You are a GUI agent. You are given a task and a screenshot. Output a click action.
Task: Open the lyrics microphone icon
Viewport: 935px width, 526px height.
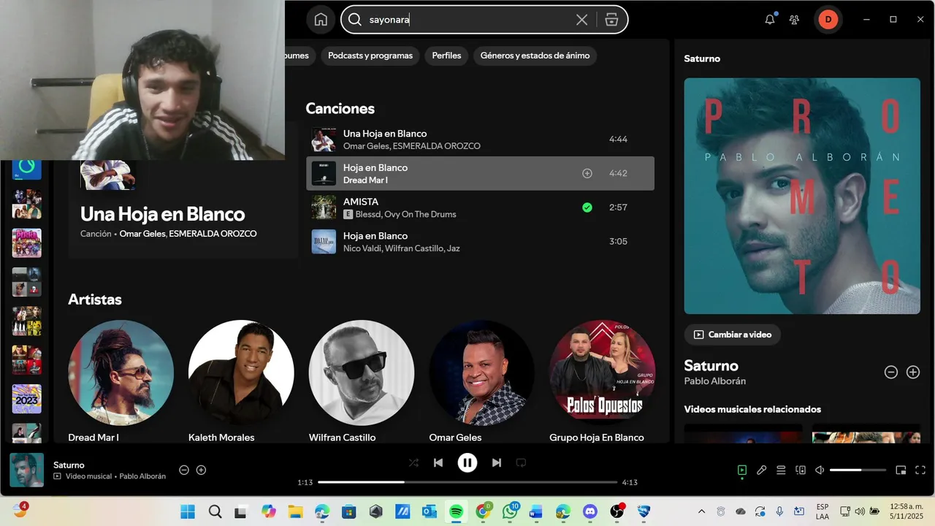[x=761, y=470]
